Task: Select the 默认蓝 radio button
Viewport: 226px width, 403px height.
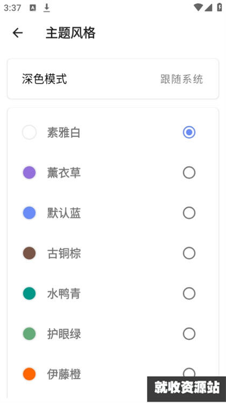Action: [x=189, y=213]
